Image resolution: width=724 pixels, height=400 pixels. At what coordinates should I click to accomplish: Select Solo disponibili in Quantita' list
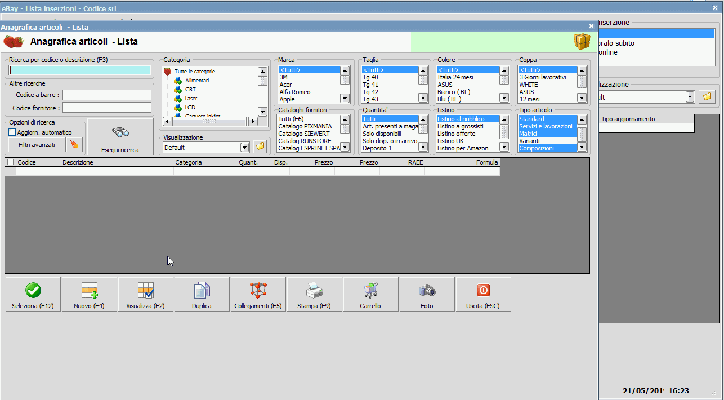(x=390, y=134)
